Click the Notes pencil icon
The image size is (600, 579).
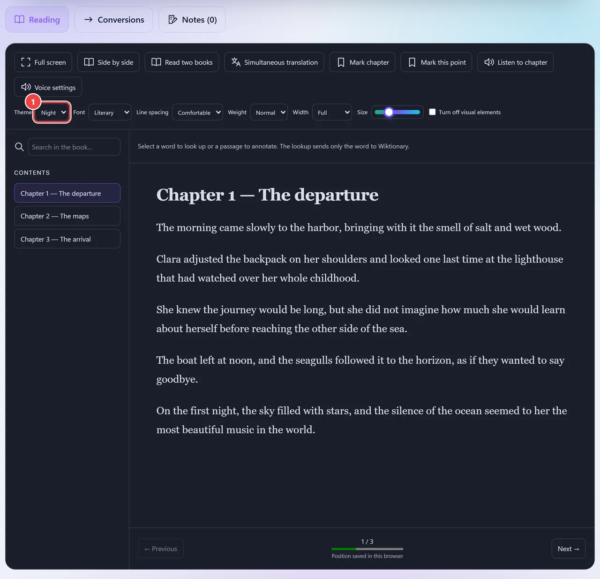pyautogui.click(x=172, y=20)
